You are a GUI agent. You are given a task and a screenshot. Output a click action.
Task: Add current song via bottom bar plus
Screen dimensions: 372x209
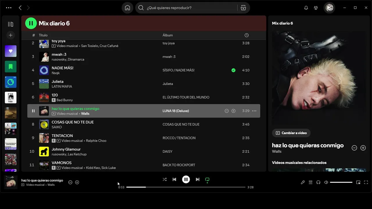[x=77, y=182]
